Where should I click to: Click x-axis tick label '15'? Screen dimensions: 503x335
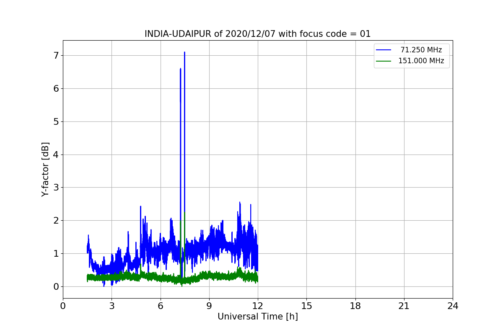(306, 306)
